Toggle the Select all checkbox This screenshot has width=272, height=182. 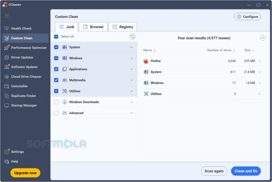click(x=56, y=36)
